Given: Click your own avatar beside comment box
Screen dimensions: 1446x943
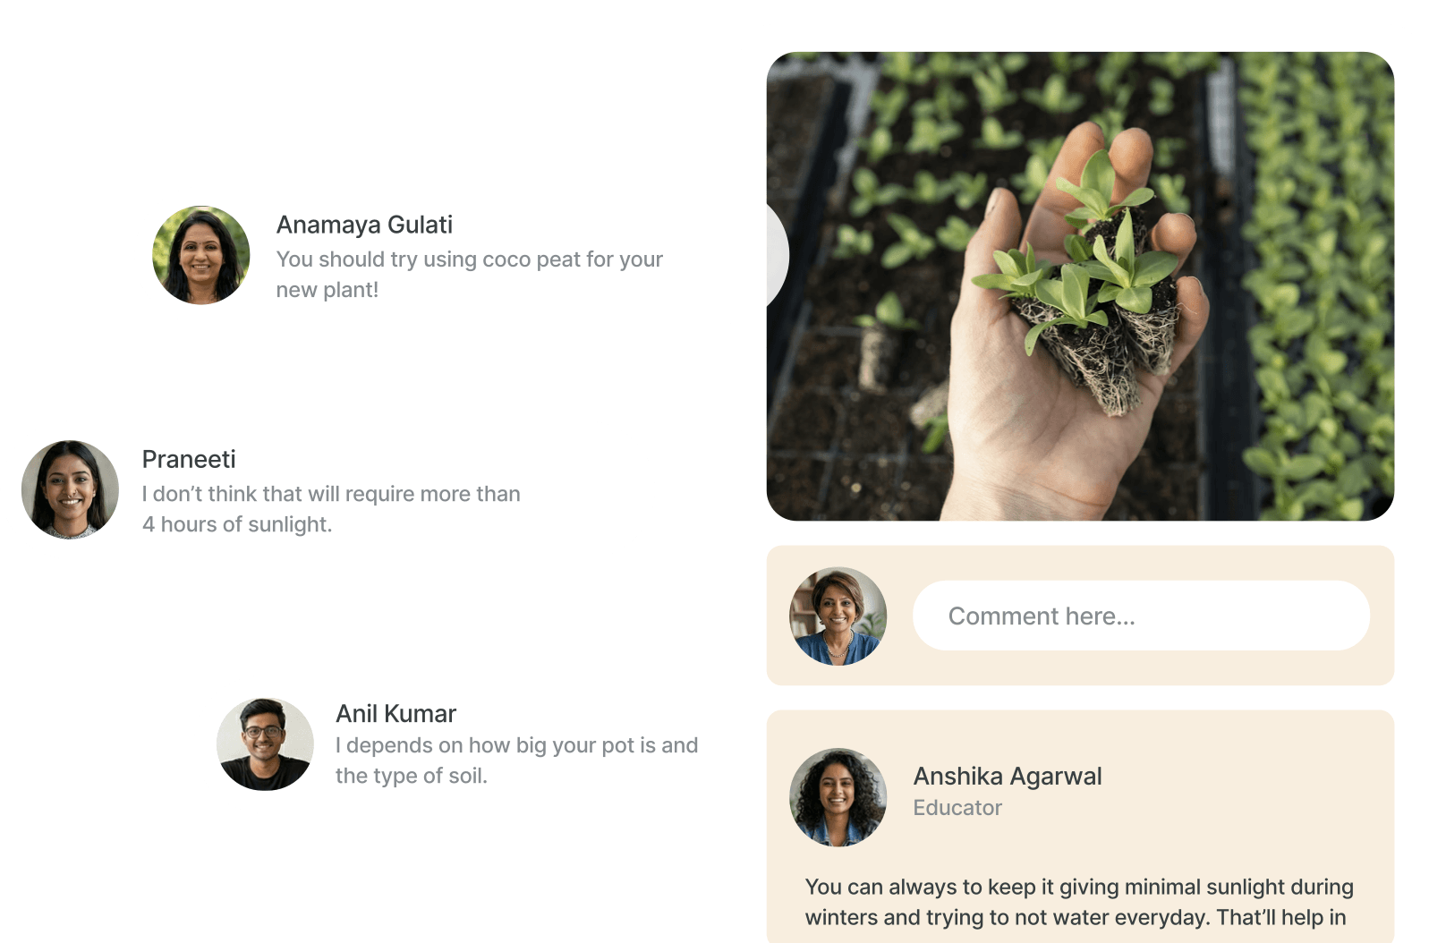Looking at the screenshot, I should click(838, 616).
